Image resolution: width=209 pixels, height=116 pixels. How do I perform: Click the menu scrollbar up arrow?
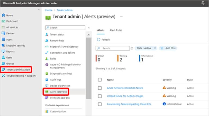[89, 35]
